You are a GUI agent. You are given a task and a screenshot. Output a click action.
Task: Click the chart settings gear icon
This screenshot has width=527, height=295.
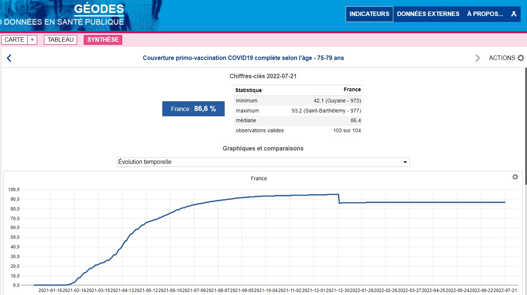point(515,177)
